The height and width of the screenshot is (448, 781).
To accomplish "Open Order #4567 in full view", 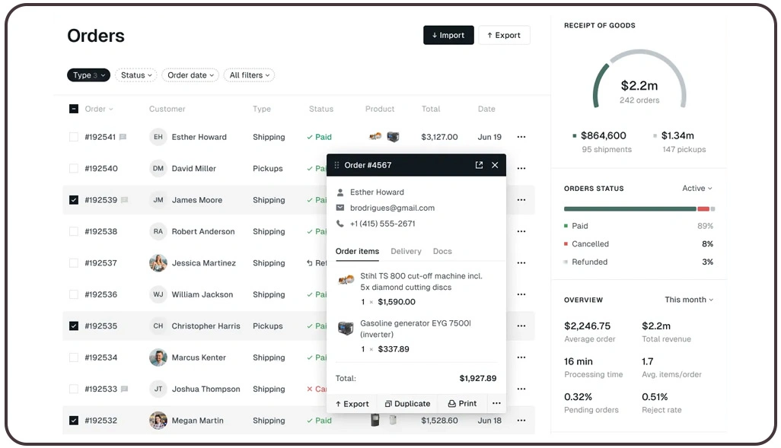I will coord(479,165).
